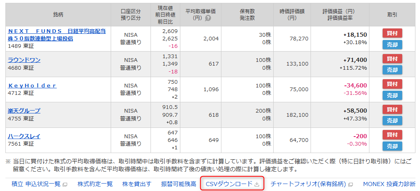
Task: Click the 評価損益 (円) column header
Action: pyautogui.click(x=340, y=15)
